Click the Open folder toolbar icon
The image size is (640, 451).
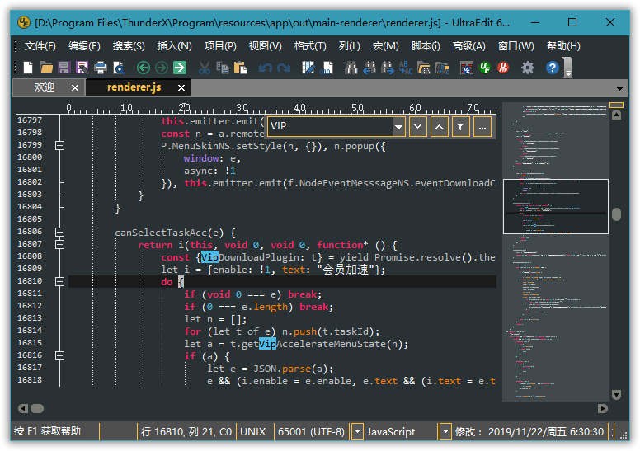tap(46, 68)
